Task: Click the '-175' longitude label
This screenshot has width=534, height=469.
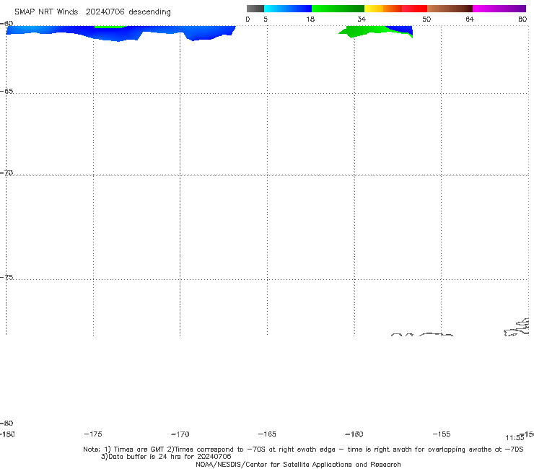Action: pos(93,434)
